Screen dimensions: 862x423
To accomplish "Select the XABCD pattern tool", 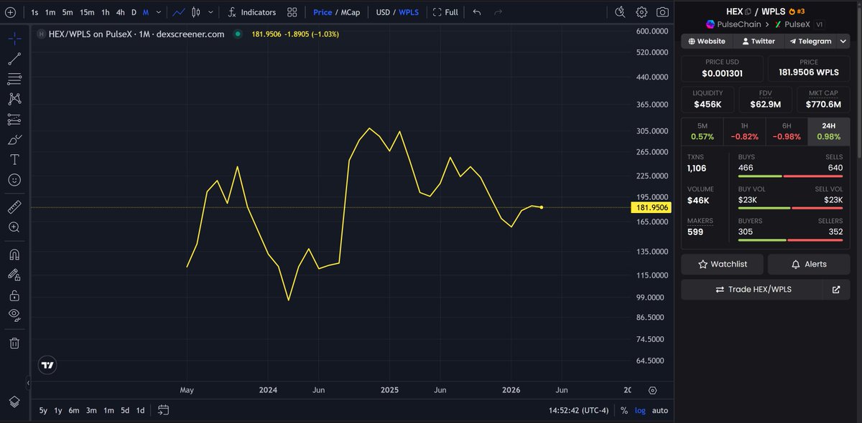I will coord(14,99).
